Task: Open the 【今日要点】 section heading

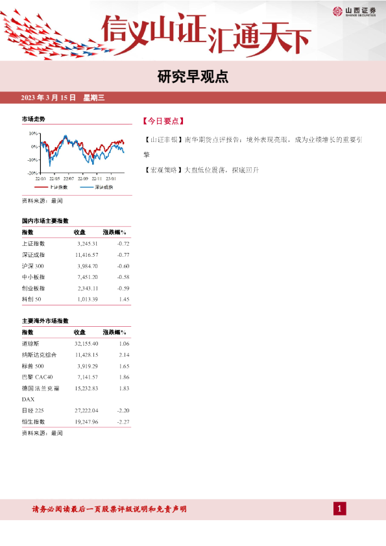Action: 163,121
